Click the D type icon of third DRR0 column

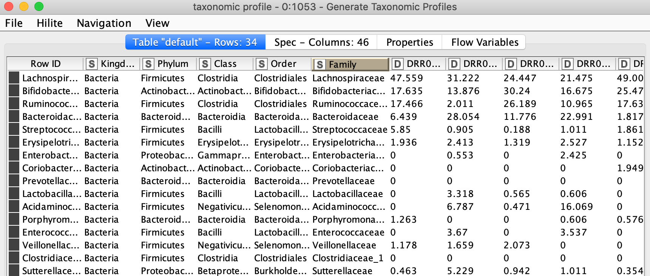pos(511,64)
